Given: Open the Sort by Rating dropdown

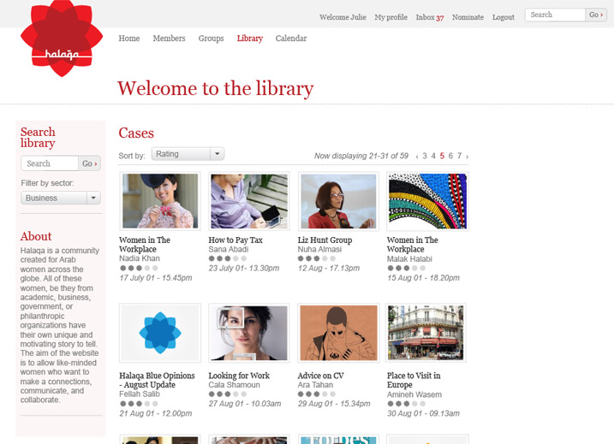Looking at the screenshot, I should click(x=188, y=154).
